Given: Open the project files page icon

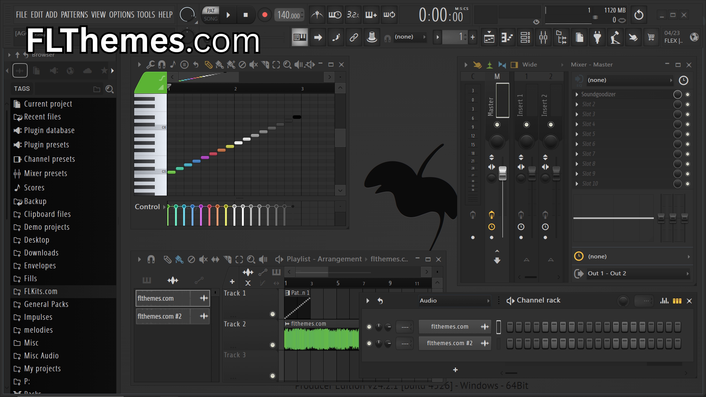Looking at the screenshot, I should pyautogui.click(x=579, y=37).
